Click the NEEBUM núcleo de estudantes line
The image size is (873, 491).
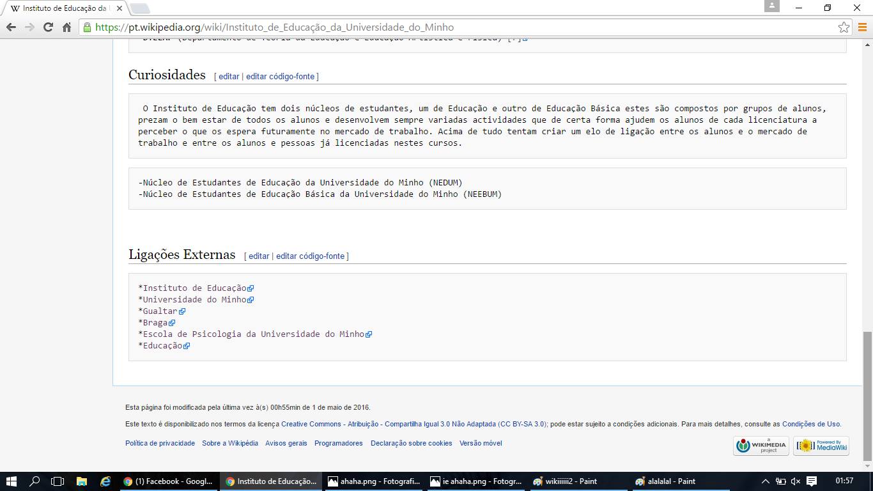[x=320, y=194]
